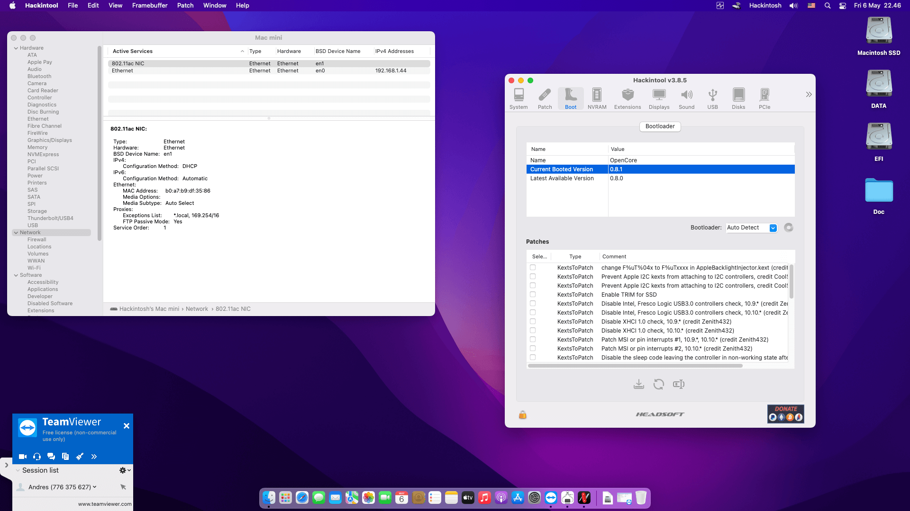910x511 pixels.
Task: Open the System tab icon in Hackintool
Action: [519, 99]
